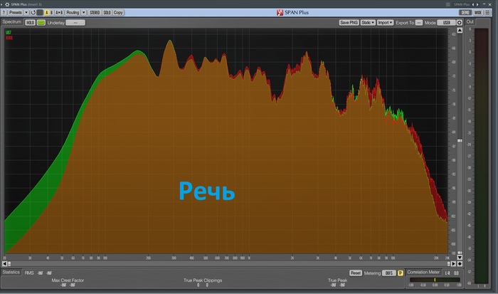Screen dimensions: 498x294
Task: Toggle the spectrum HOLD button
Action: 31,23
